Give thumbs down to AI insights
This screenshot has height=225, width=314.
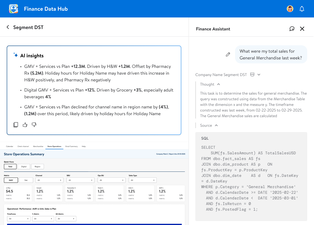coord(34,124)
